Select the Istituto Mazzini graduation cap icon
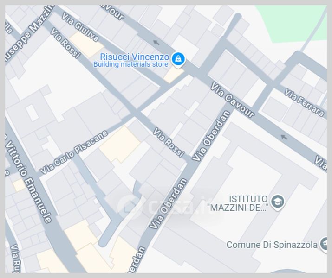This screenshot has height=278, width=332. [278, 202]
